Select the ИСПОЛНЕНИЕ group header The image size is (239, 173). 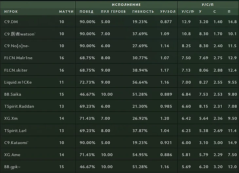click(126, 5)
